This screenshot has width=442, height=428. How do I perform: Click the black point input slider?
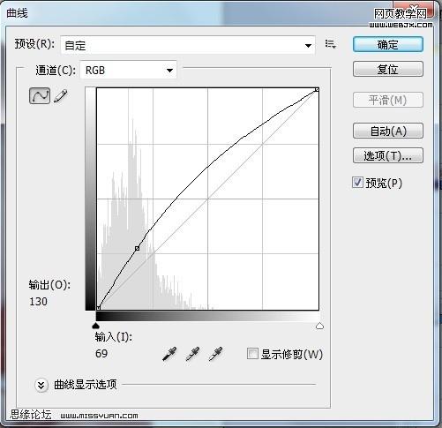[95, 326]
